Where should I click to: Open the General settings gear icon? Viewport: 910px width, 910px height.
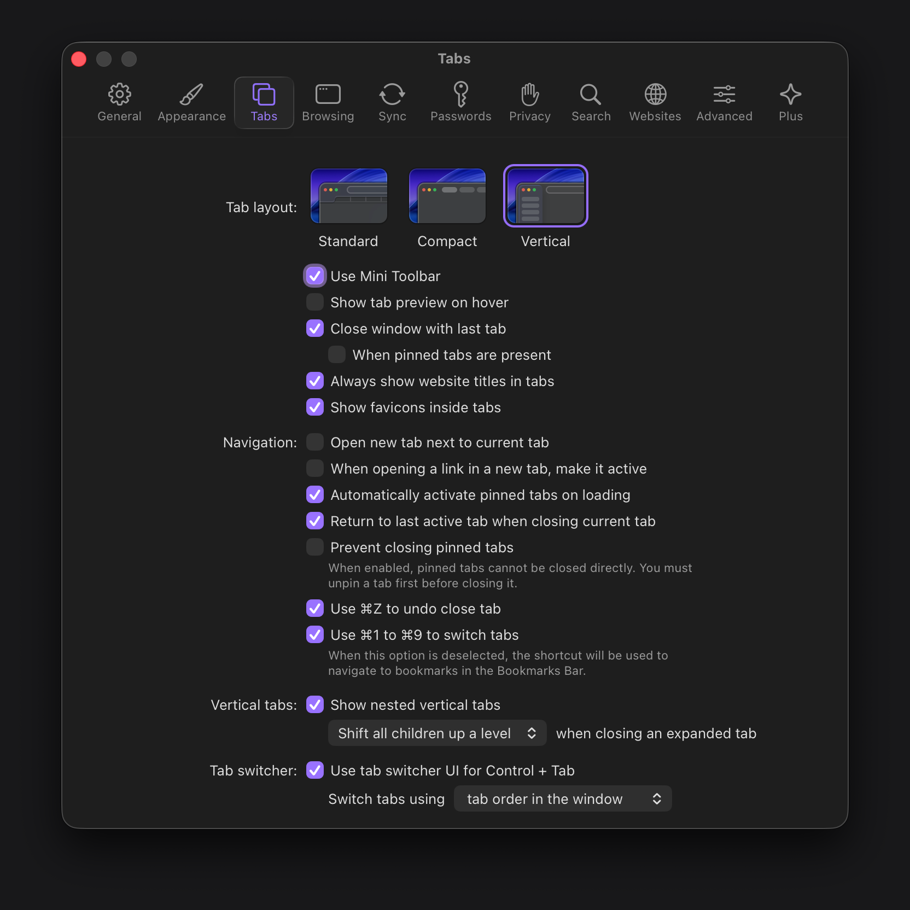coord(119,95)
